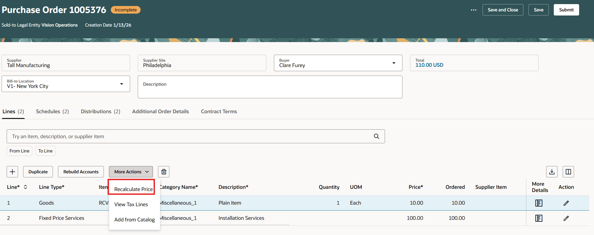Click the Quantity column header

(329, 187)
